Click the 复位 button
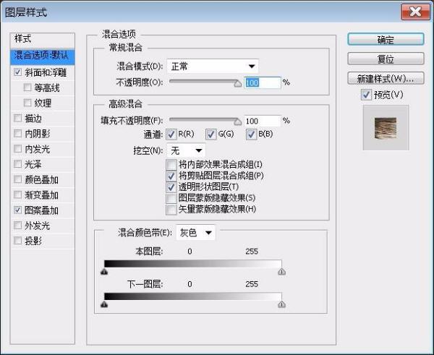 385,59
